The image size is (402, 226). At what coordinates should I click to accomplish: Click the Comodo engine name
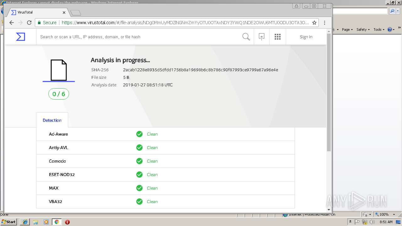pos(57,161)
